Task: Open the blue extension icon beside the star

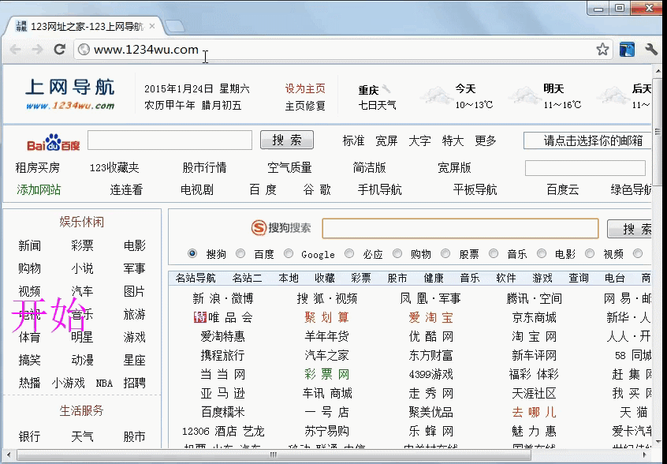Action: point(627,50)
